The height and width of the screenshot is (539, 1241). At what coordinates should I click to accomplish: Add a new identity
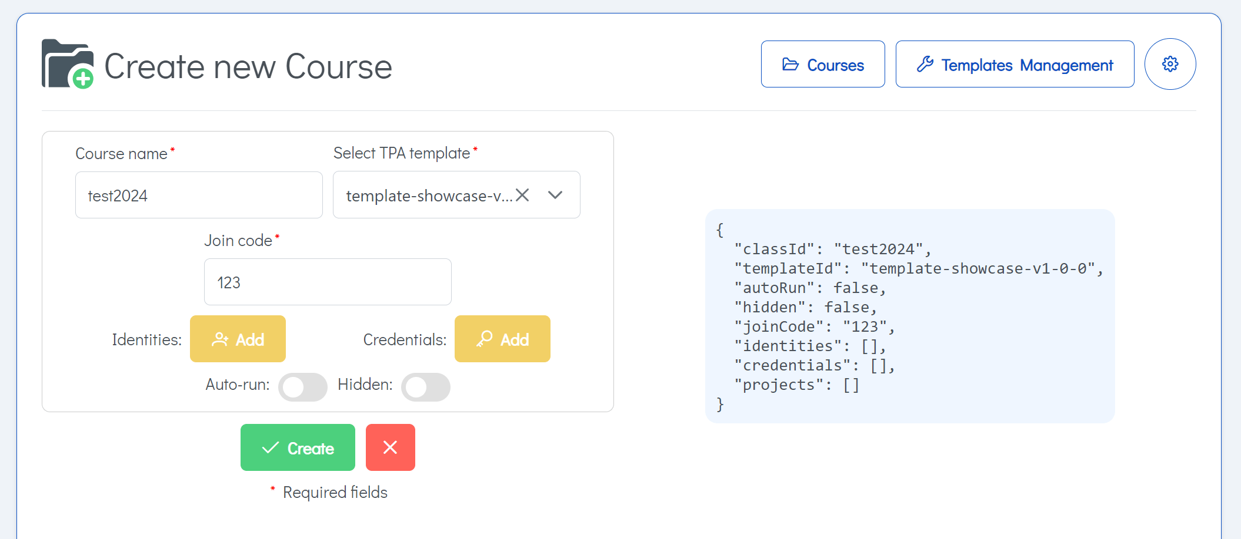tap(238, 339)
